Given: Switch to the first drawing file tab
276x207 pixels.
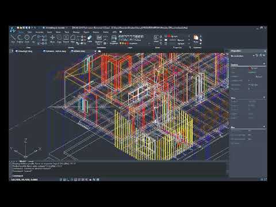Looking at the screenshot, I should [24, 51].
